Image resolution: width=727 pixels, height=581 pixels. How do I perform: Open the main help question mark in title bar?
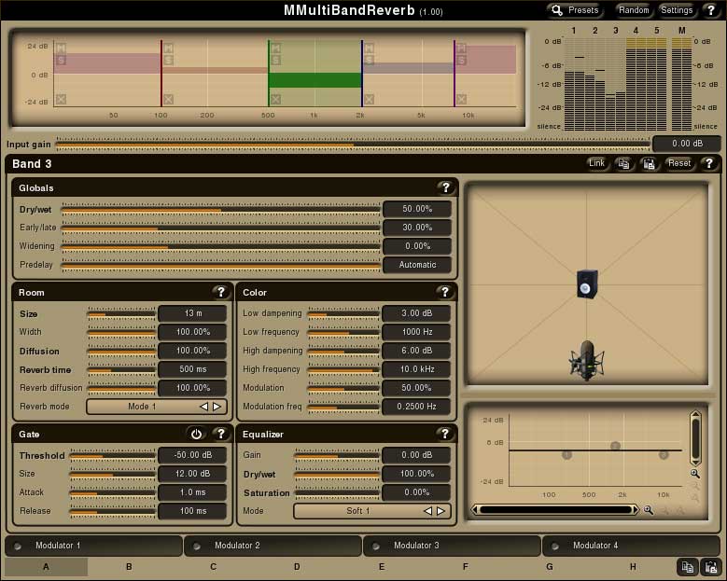pyautogui.click(x=711, y=10)
